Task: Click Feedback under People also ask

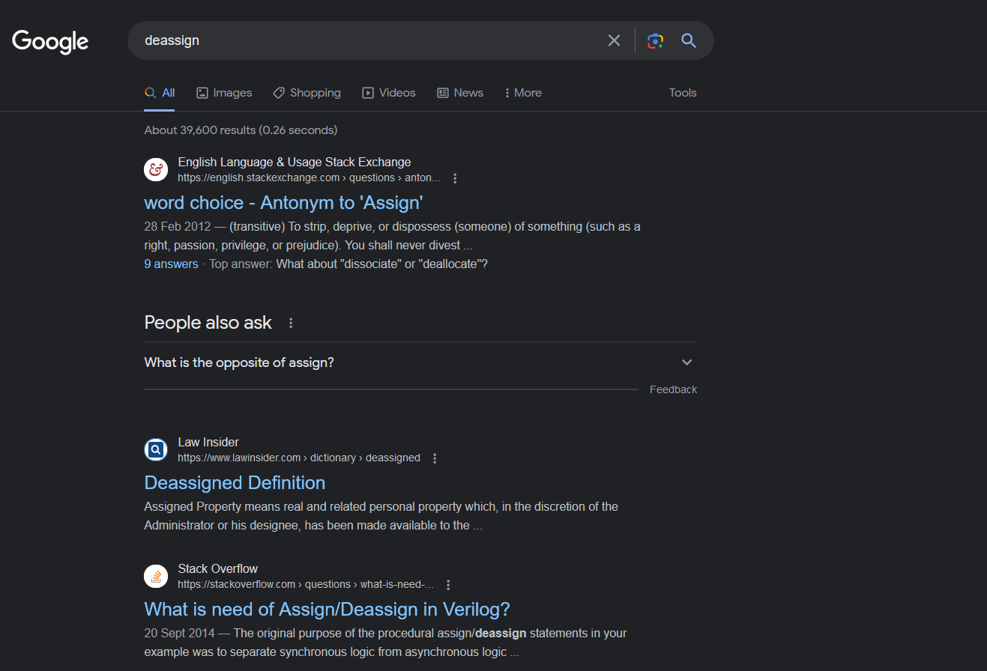Action: point(673,389)
